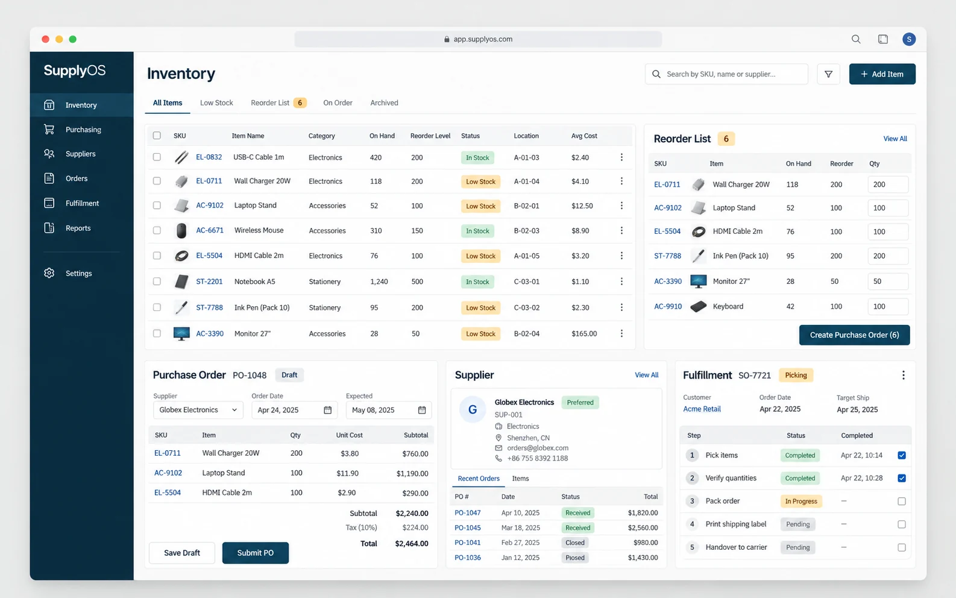Screen dimensions: 956x598
Task: Open the browser tabs overview icon
Action: (883, 39)
